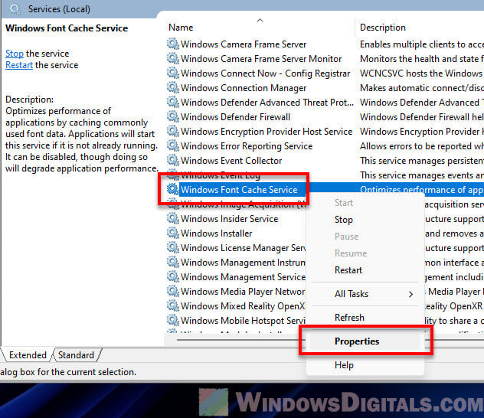Select 'Windows Defender Firewall' service name

tap(236, 117)
